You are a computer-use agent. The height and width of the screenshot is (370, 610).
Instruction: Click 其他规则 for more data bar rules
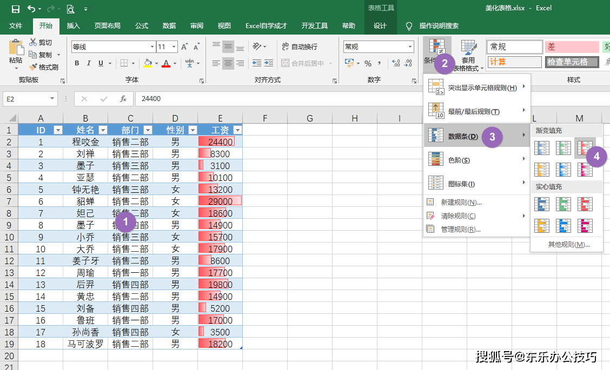[569, 245]
